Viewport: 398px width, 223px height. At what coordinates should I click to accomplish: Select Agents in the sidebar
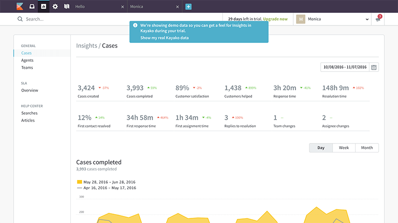[27, 60]
